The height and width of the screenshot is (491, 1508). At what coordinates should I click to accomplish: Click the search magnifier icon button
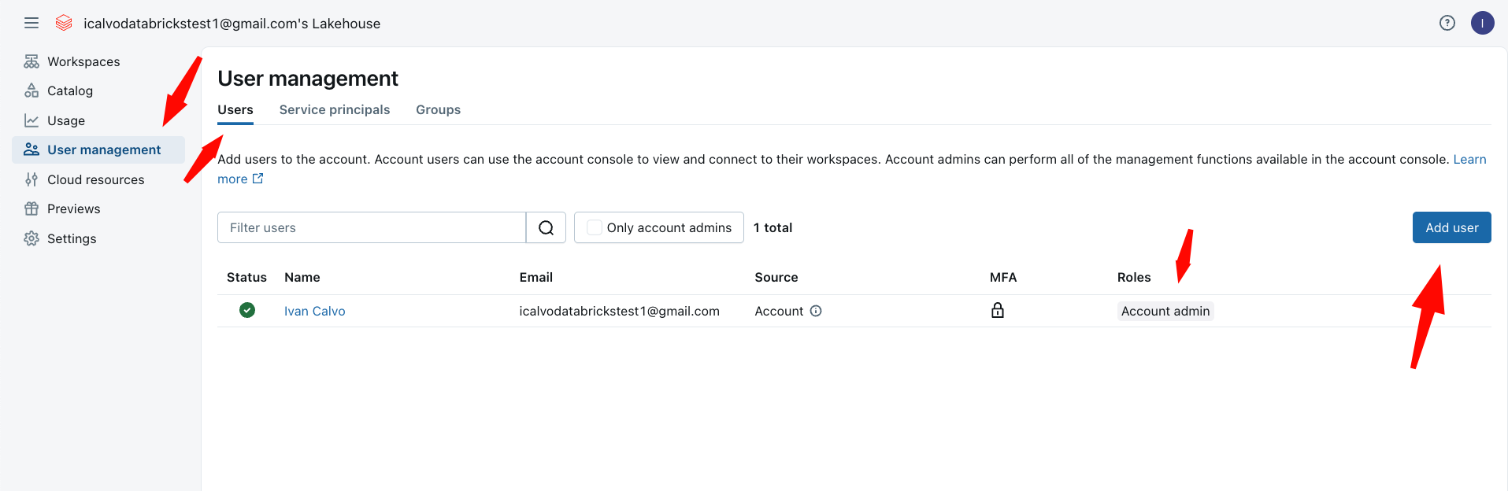(x=546, y=227)
